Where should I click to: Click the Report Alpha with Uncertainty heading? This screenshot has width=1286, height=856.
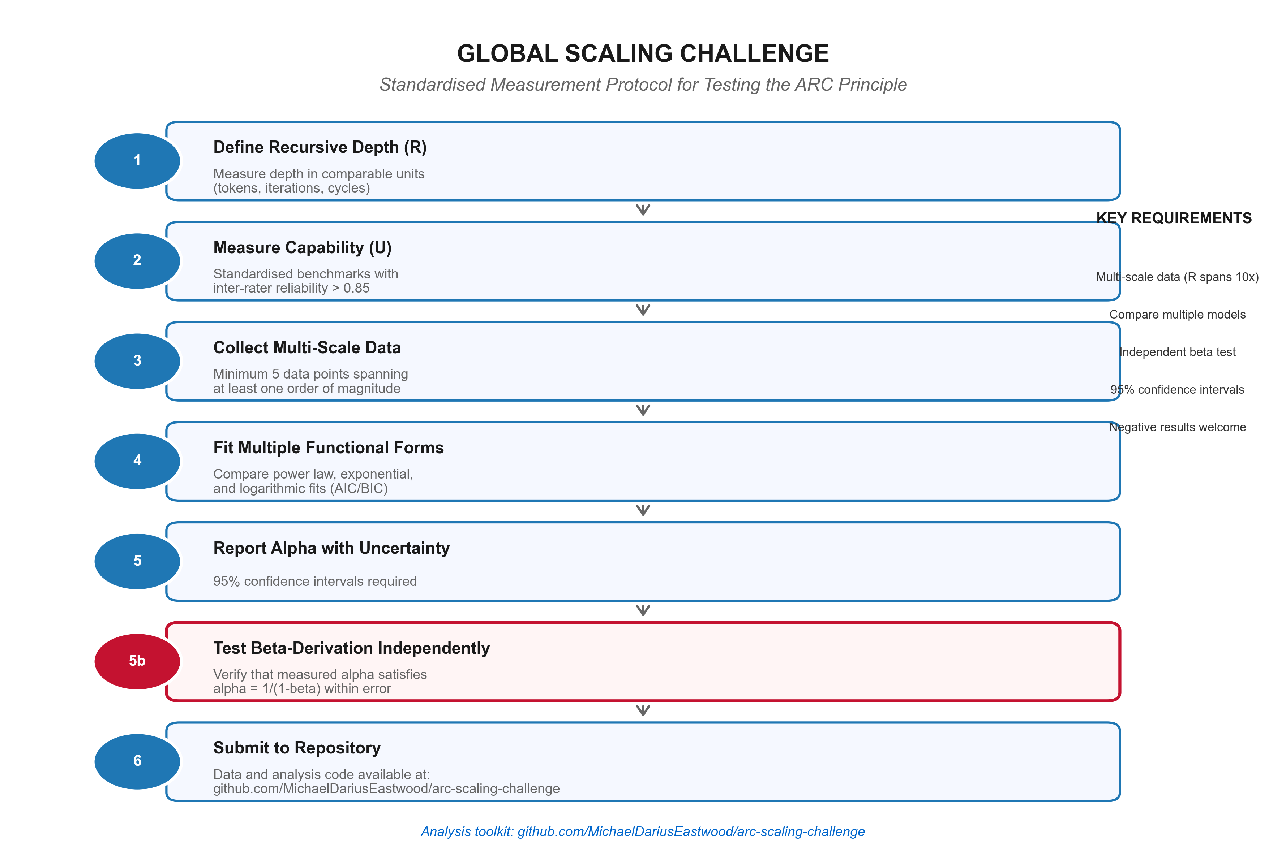point(331,548)
